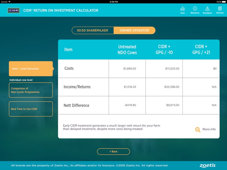Click the CIDR + GPG / -10 column header
The image size is (227, 170).
[164, 50]
